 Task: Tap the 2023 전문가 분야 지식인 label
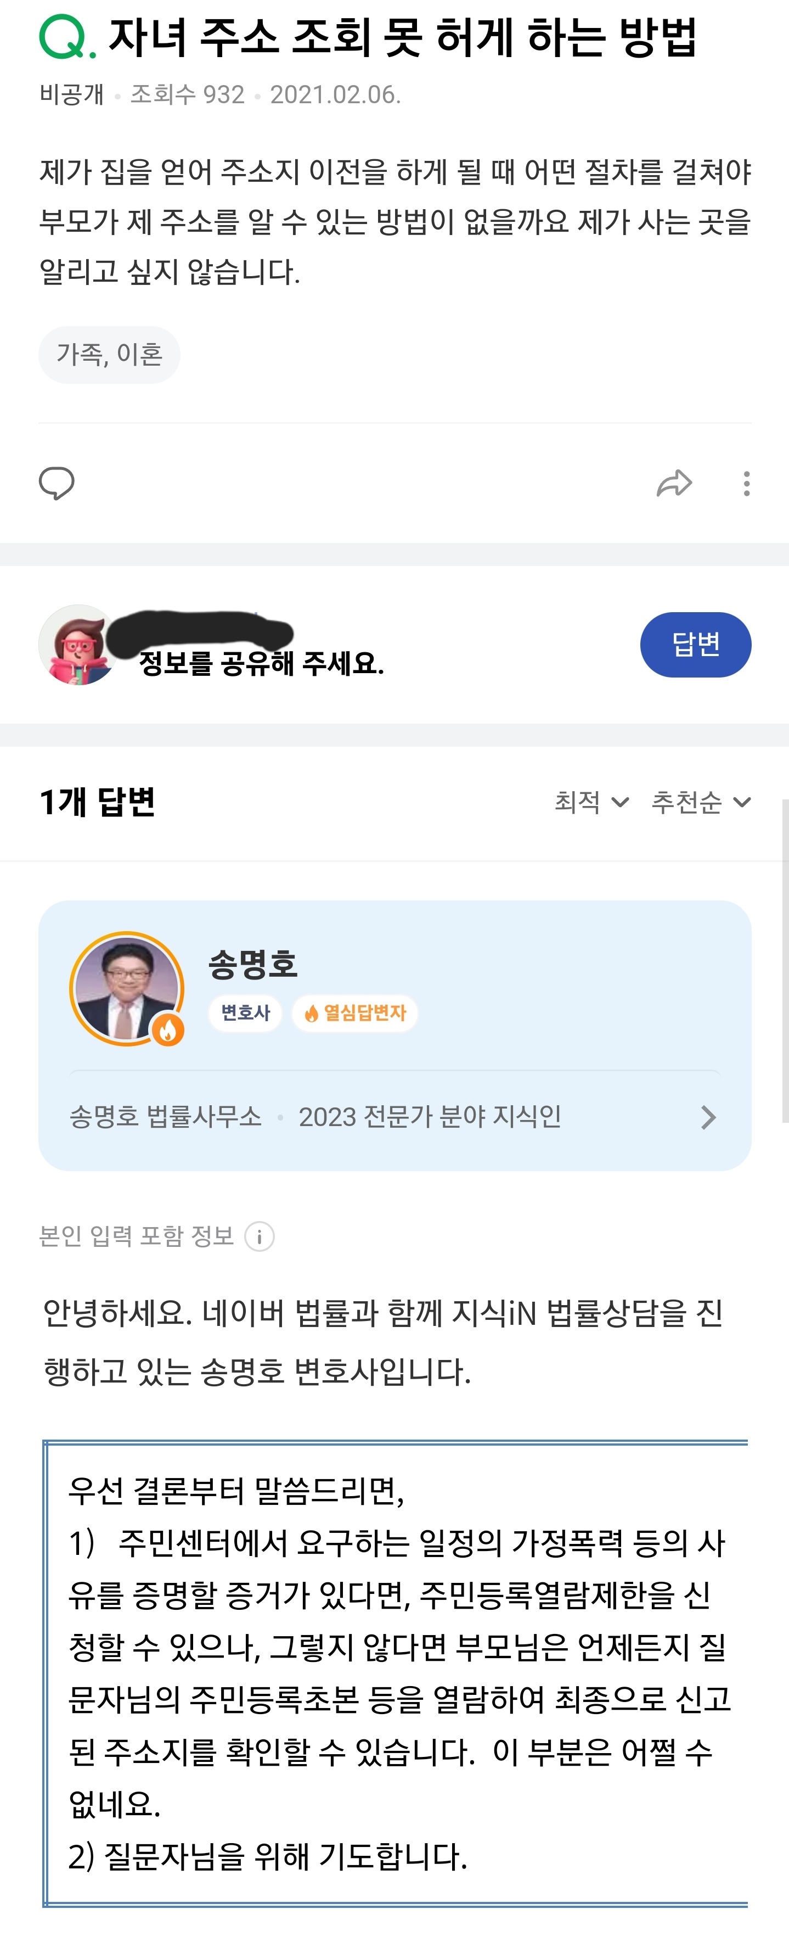pos(429,1117)
